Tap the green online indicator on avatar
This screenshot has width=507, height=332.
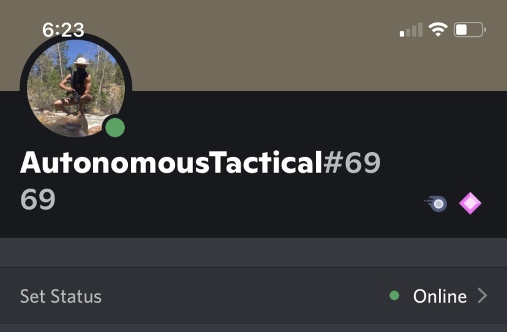pos(115,127)
